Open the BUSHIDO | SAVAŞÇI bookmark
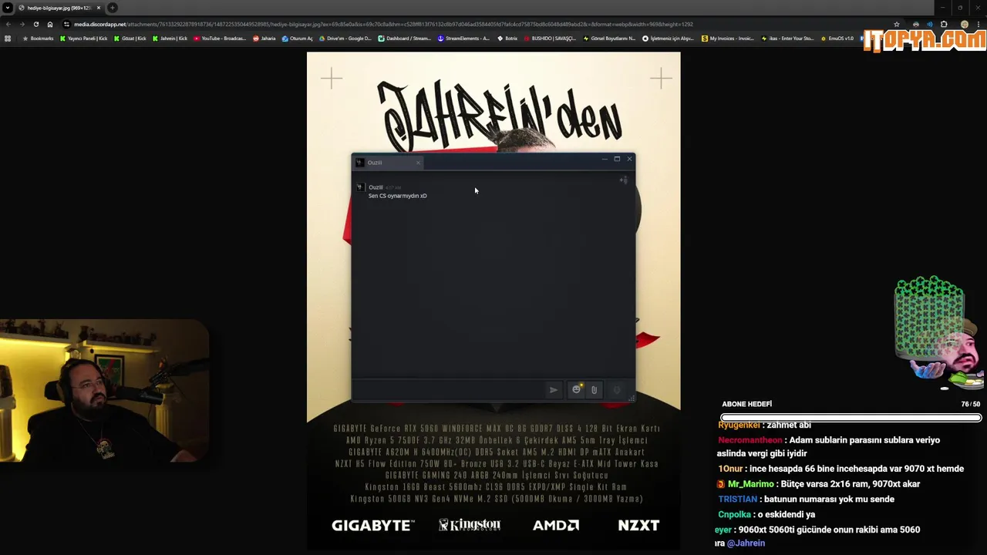The height and width of the screenshot is (555, 987). pyautogui.click(x=550, y=38)
